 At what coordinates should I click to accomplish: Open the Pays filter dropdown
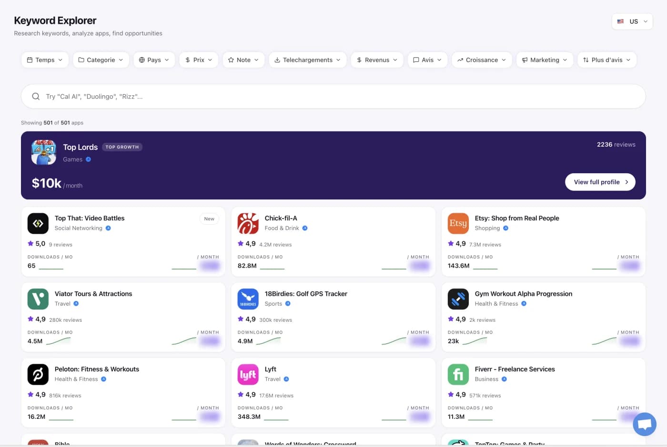[x=154, y=60]
